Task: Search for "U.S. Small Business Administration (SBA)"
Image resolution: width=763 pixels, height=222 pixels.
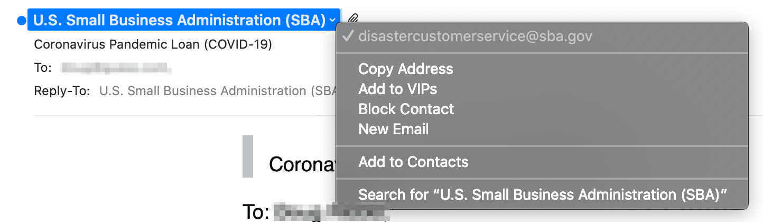Action: pos(543,195)
